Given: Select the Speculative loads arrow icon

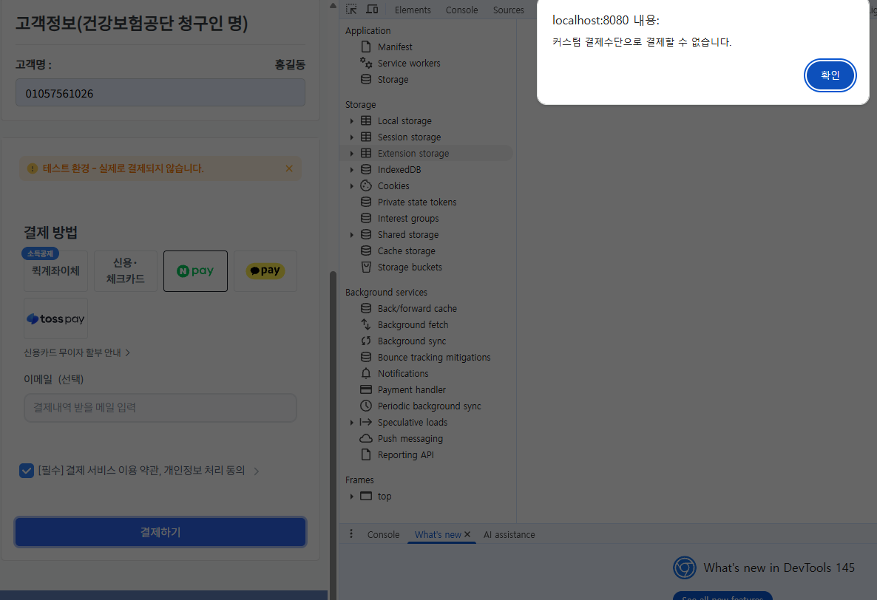Looking at the screenshot, I should coord(366,423).
